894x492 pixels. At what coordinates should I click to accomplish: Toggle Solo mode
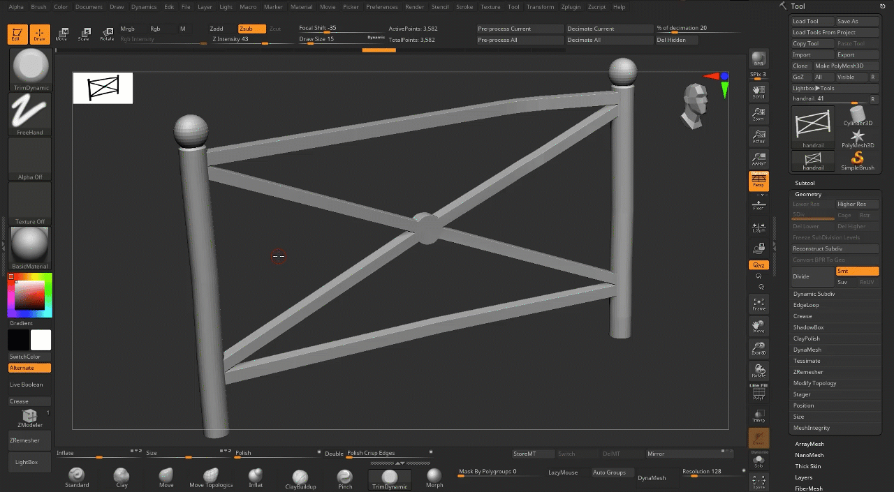(759, 461)
